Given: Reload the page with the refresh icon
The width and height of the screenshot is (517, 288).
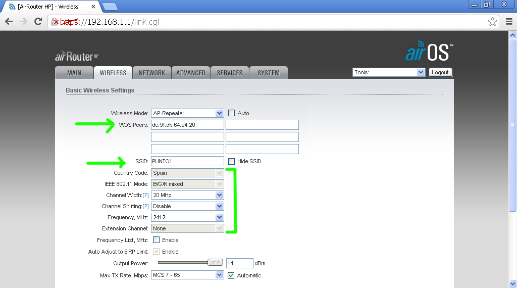Looking at the screenshot, I should (x=38, y=22).
